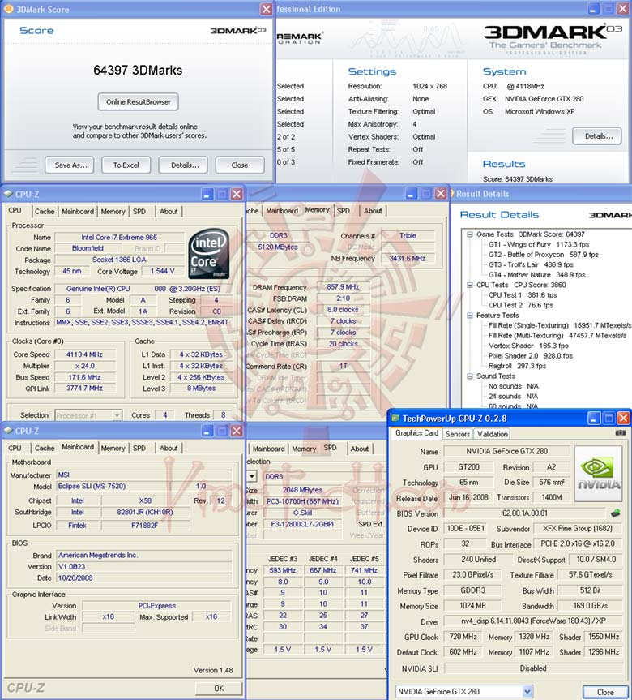The width and height of the screenshot is (632, 700).
Task: Click the DRAM Frequency 857.9 MHz value
Action: pos(343,287)
